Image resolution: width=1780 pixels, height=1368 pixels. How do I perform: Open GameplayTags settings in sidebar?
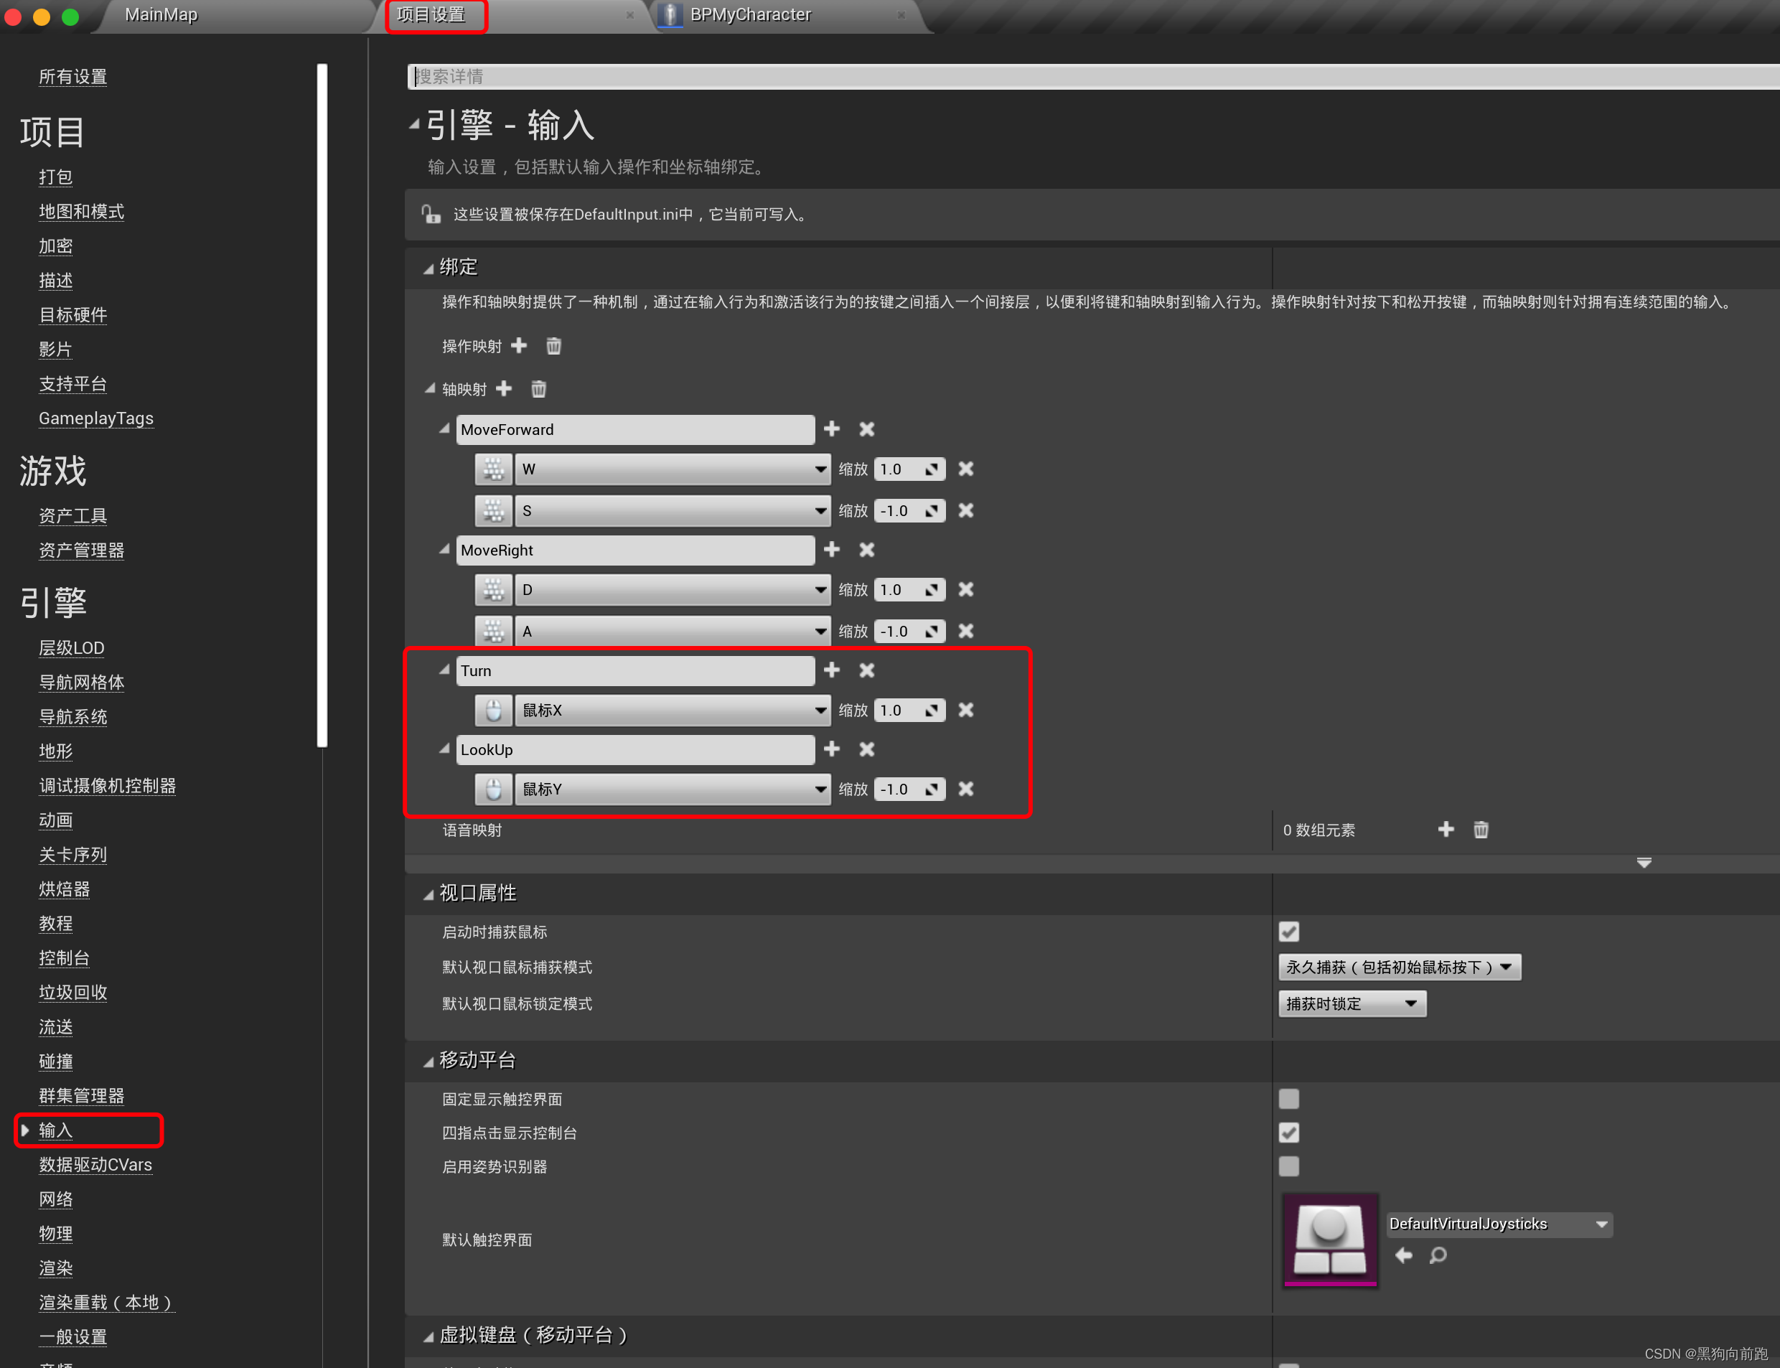95,418
